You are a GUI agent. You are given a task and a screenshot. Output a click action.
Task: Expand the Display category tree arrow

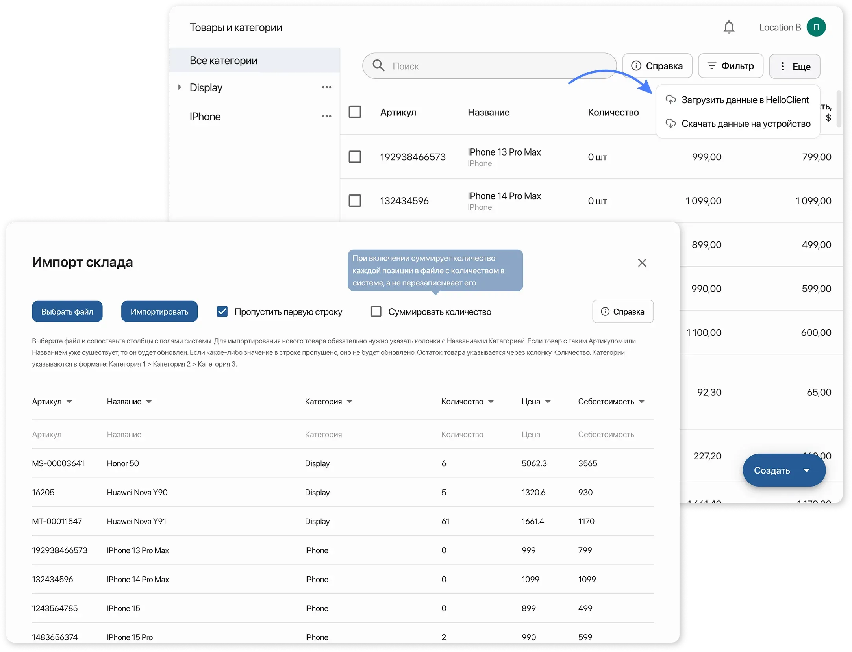[x=180, y=87]
